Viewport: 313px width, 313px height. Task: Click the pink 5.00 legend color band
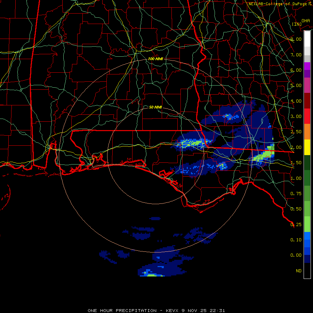[307, 85]
